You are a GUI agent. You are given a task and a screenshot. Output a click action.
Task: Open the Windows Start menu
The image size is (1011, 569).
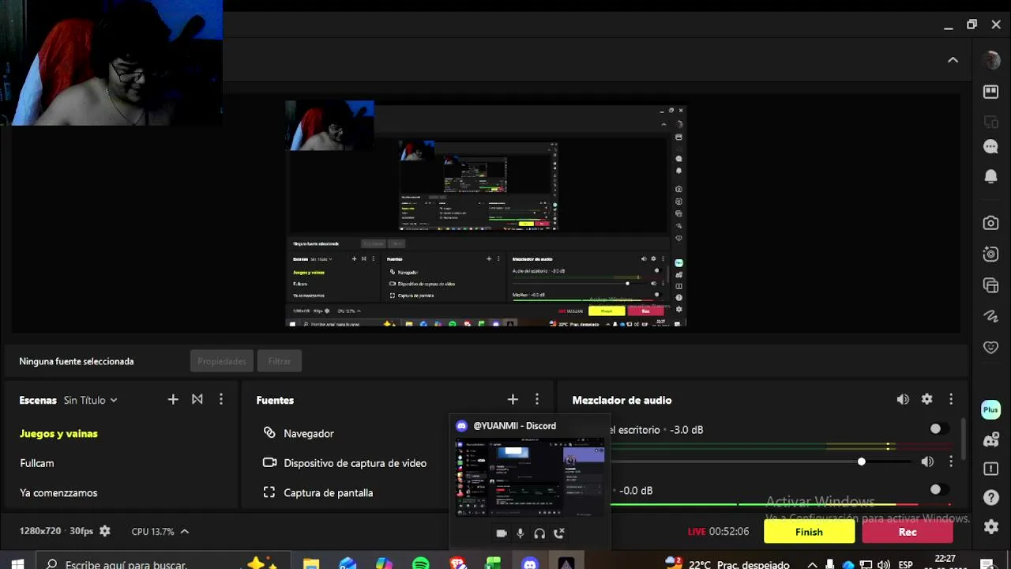(x=17, y=563)
